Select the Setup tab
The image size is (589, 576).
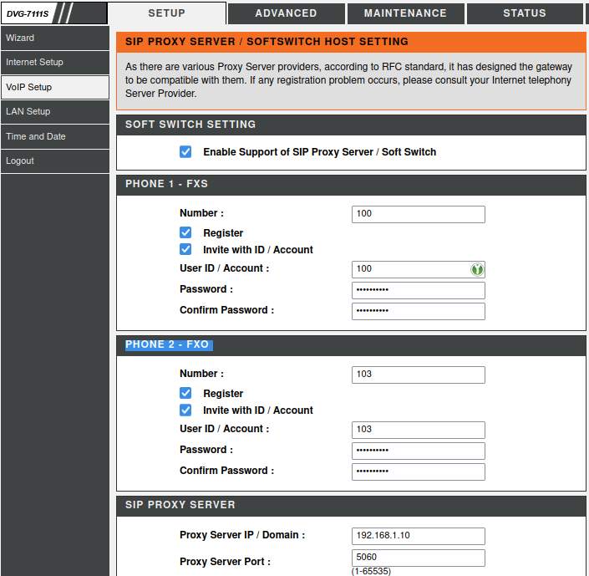(166, 13)
